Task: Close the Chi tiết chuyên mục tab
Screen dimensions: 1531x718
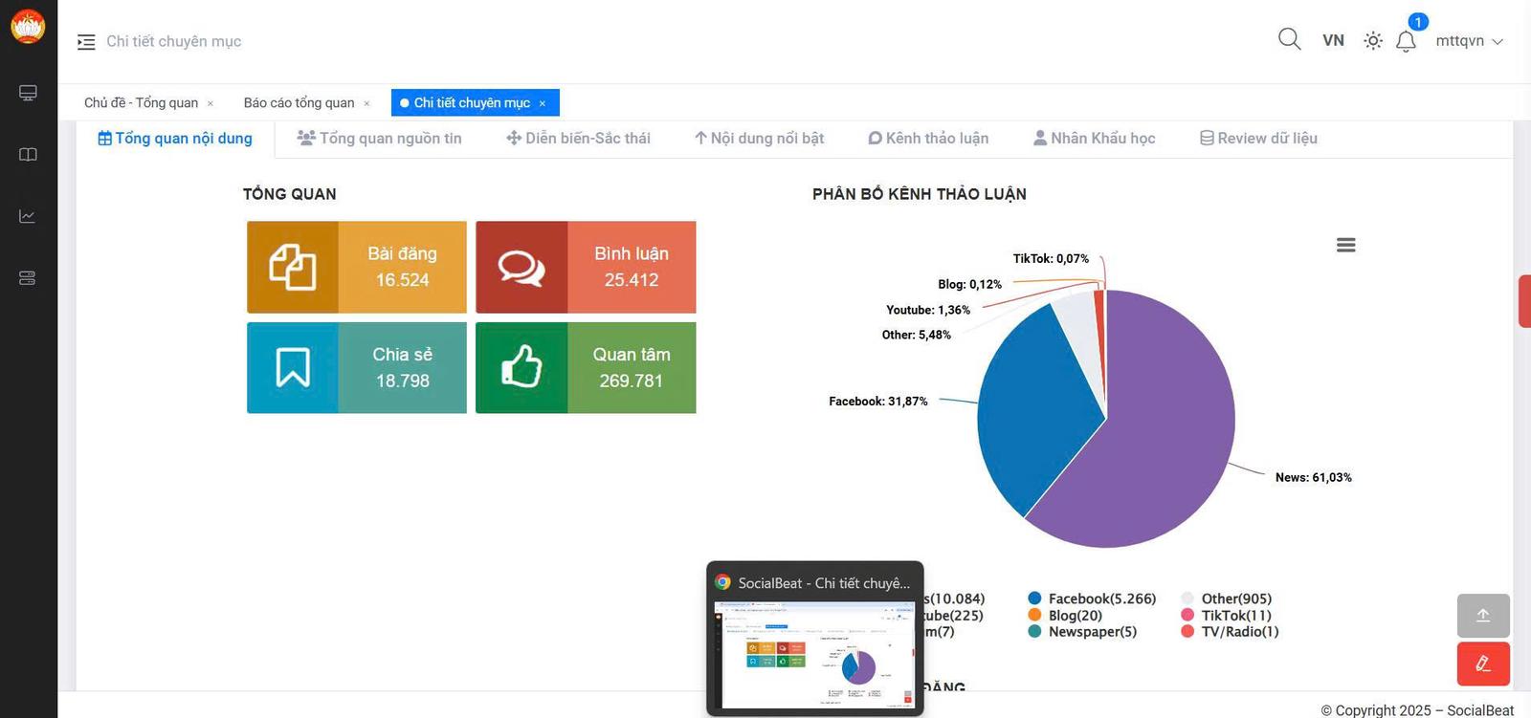Action: tap(543, 103)
